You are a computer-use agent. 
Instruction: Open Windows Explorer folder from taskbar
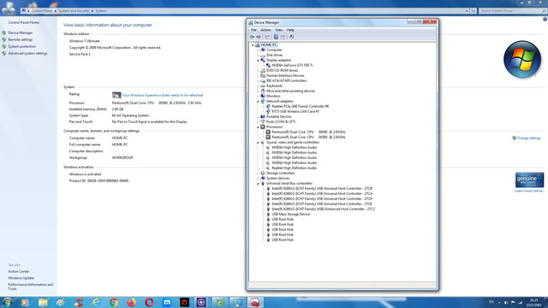pos(43,302)
